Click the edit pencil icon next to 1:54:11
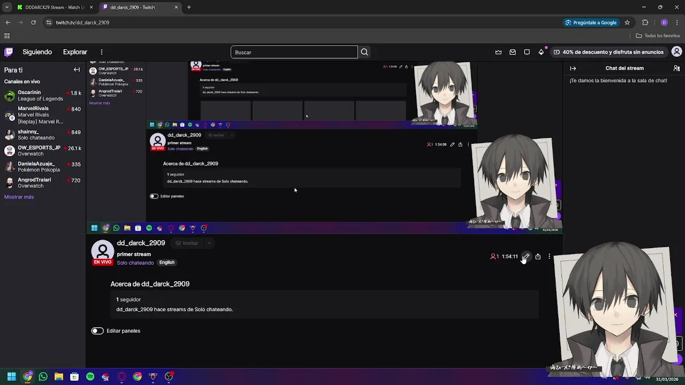The image size is (685, 385). (526, 257)
